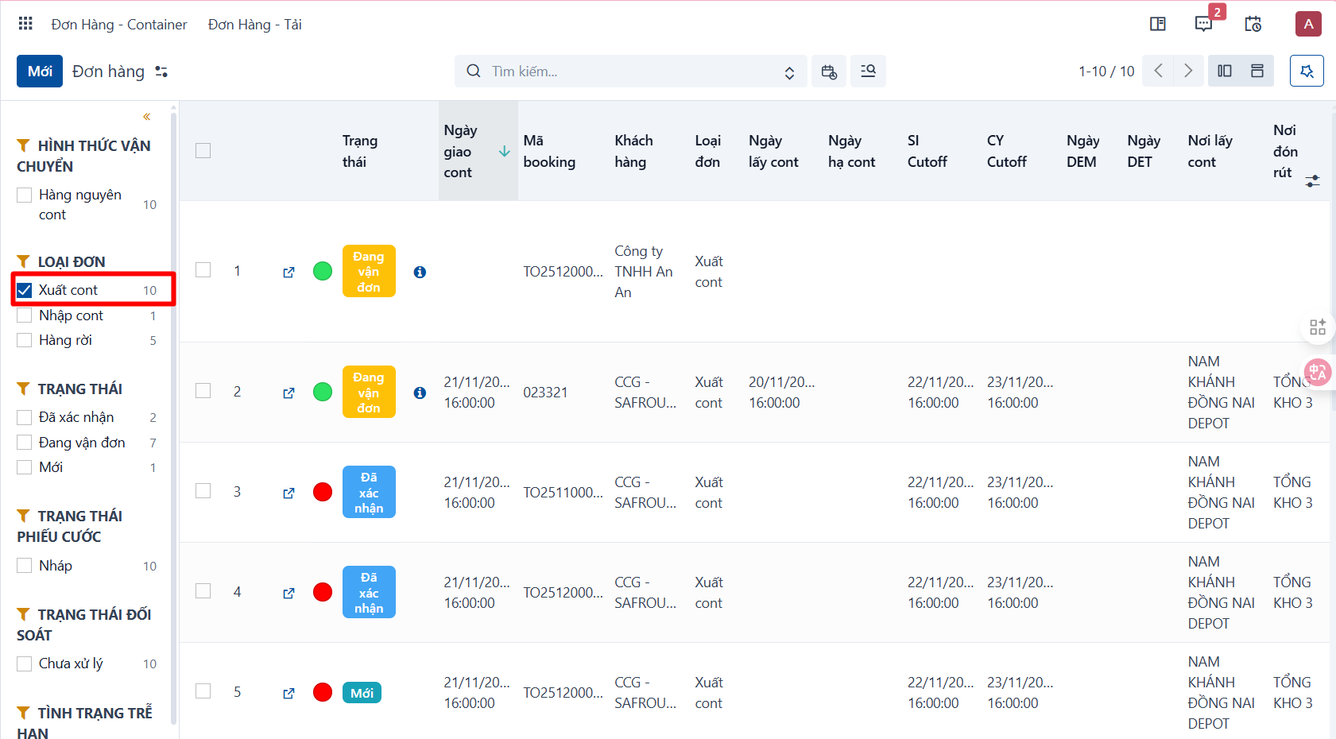Click the red status dot in row 3
Screen dimensions: 1336x739
323,492
